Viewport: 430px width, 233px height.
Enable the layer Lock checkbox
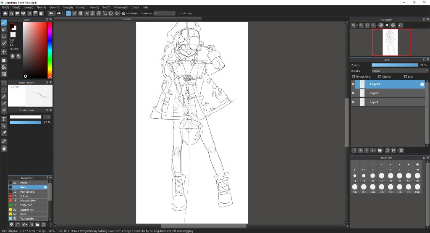(406, 76)
